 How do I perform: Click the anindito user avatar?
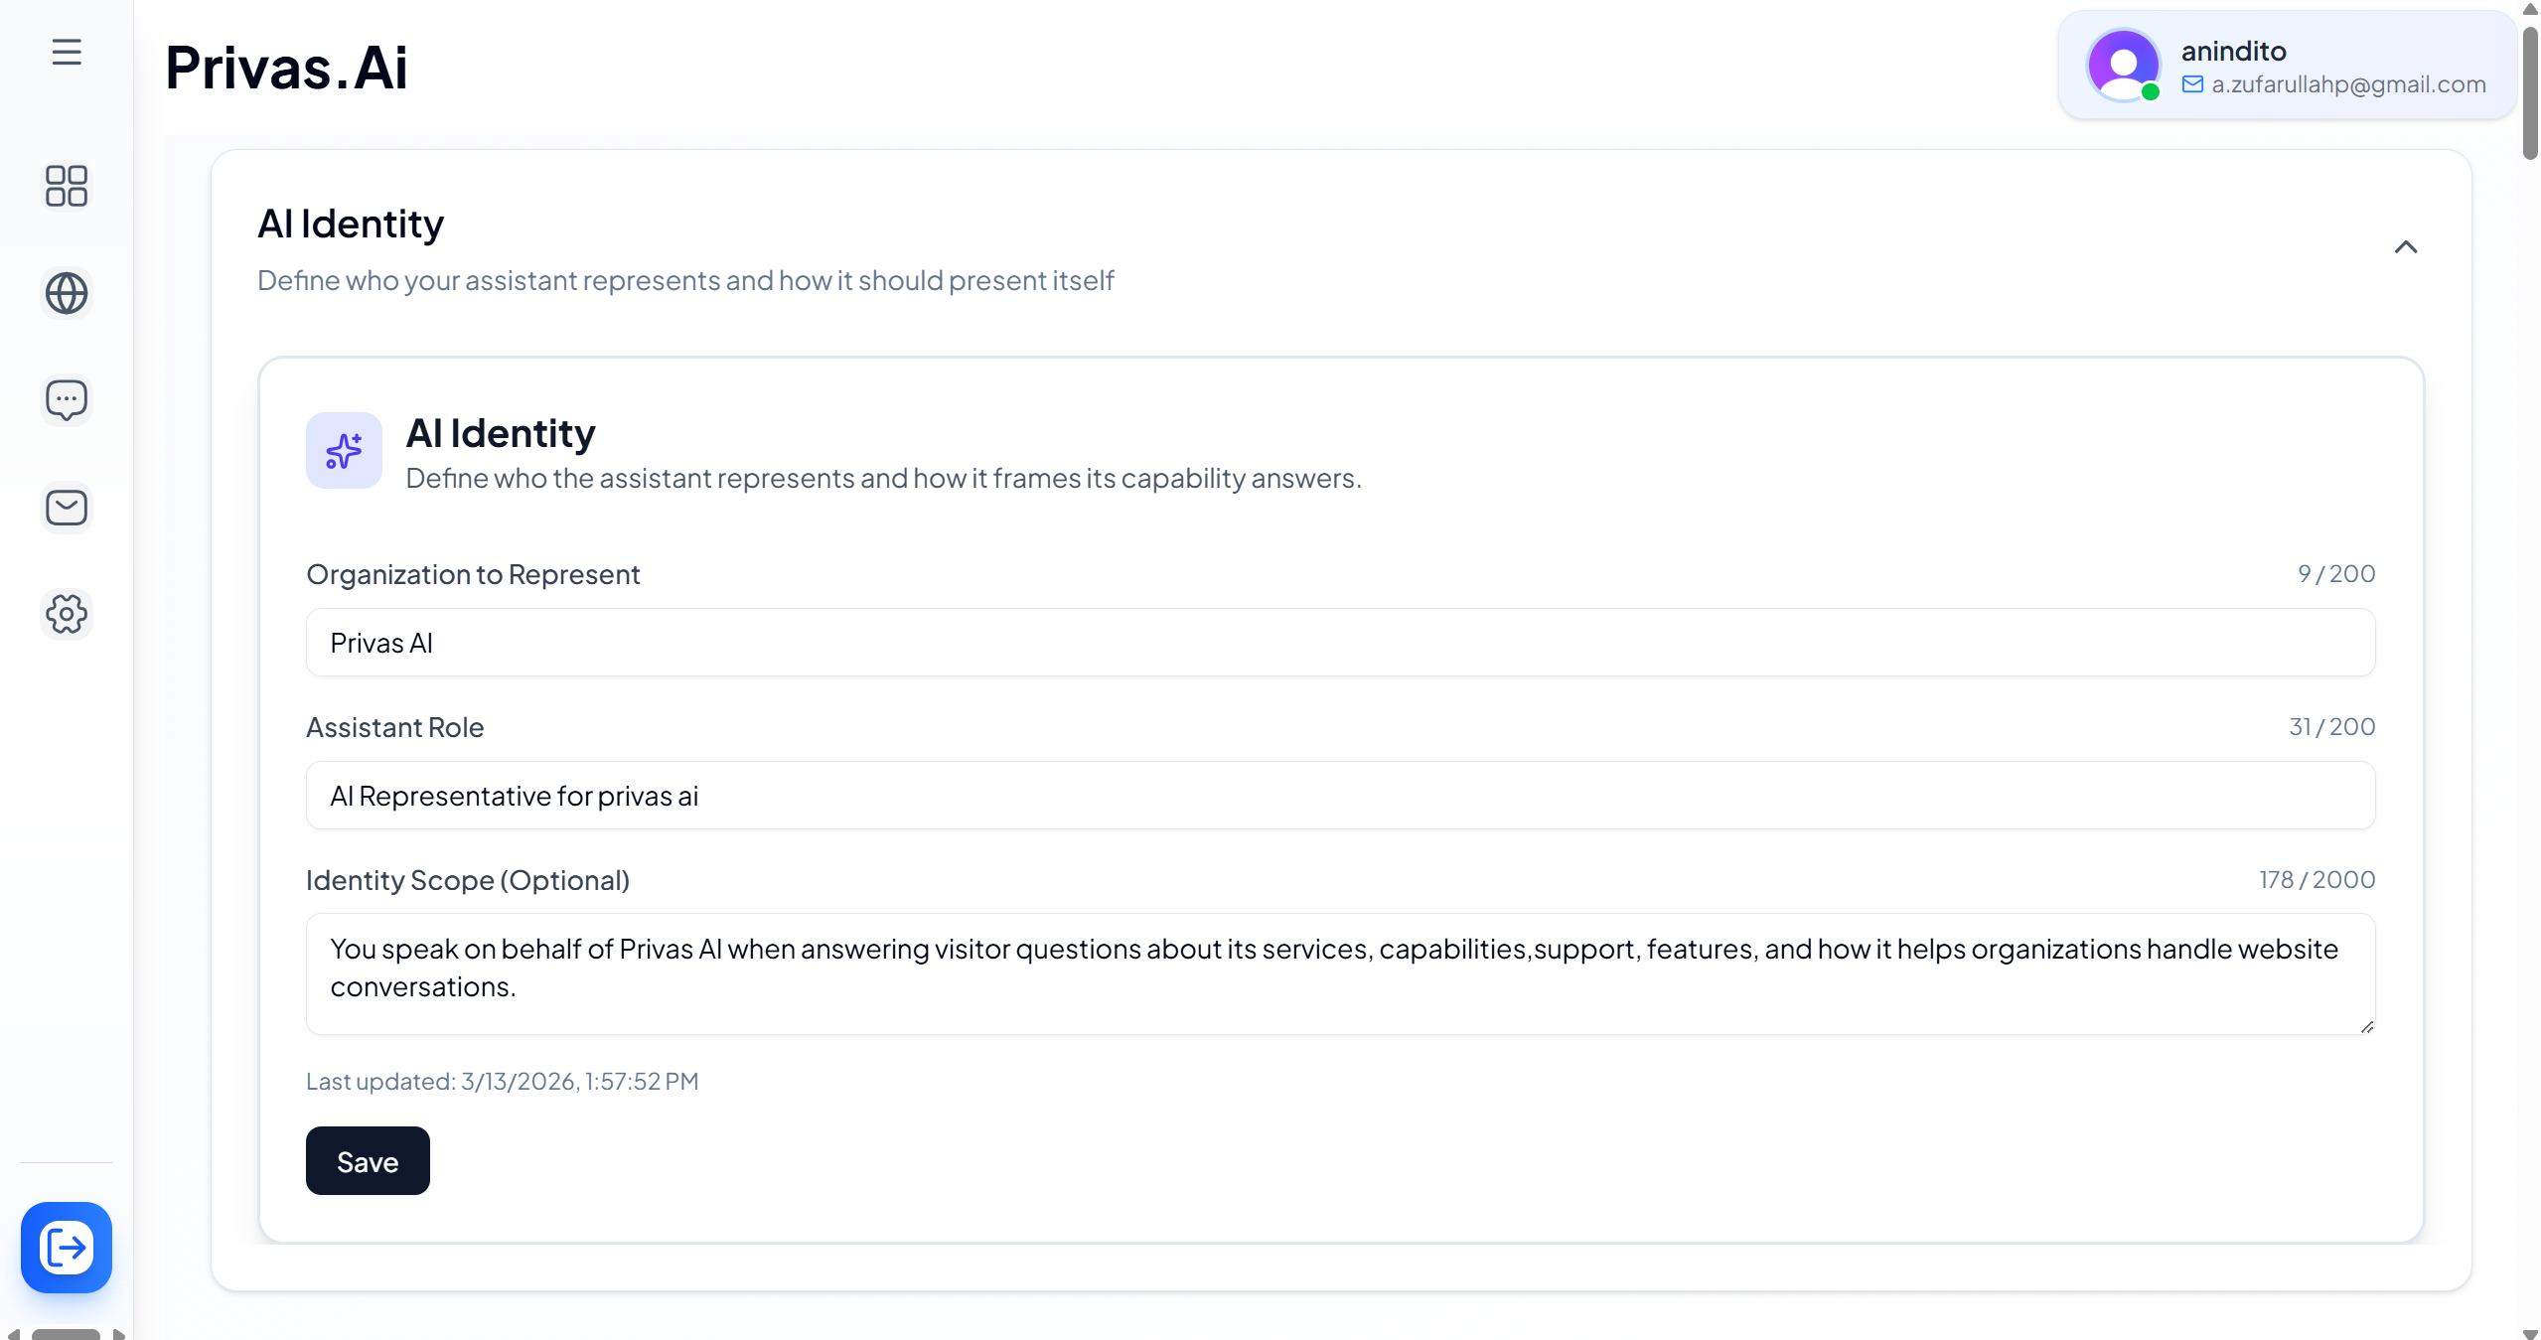[2123, 66]
